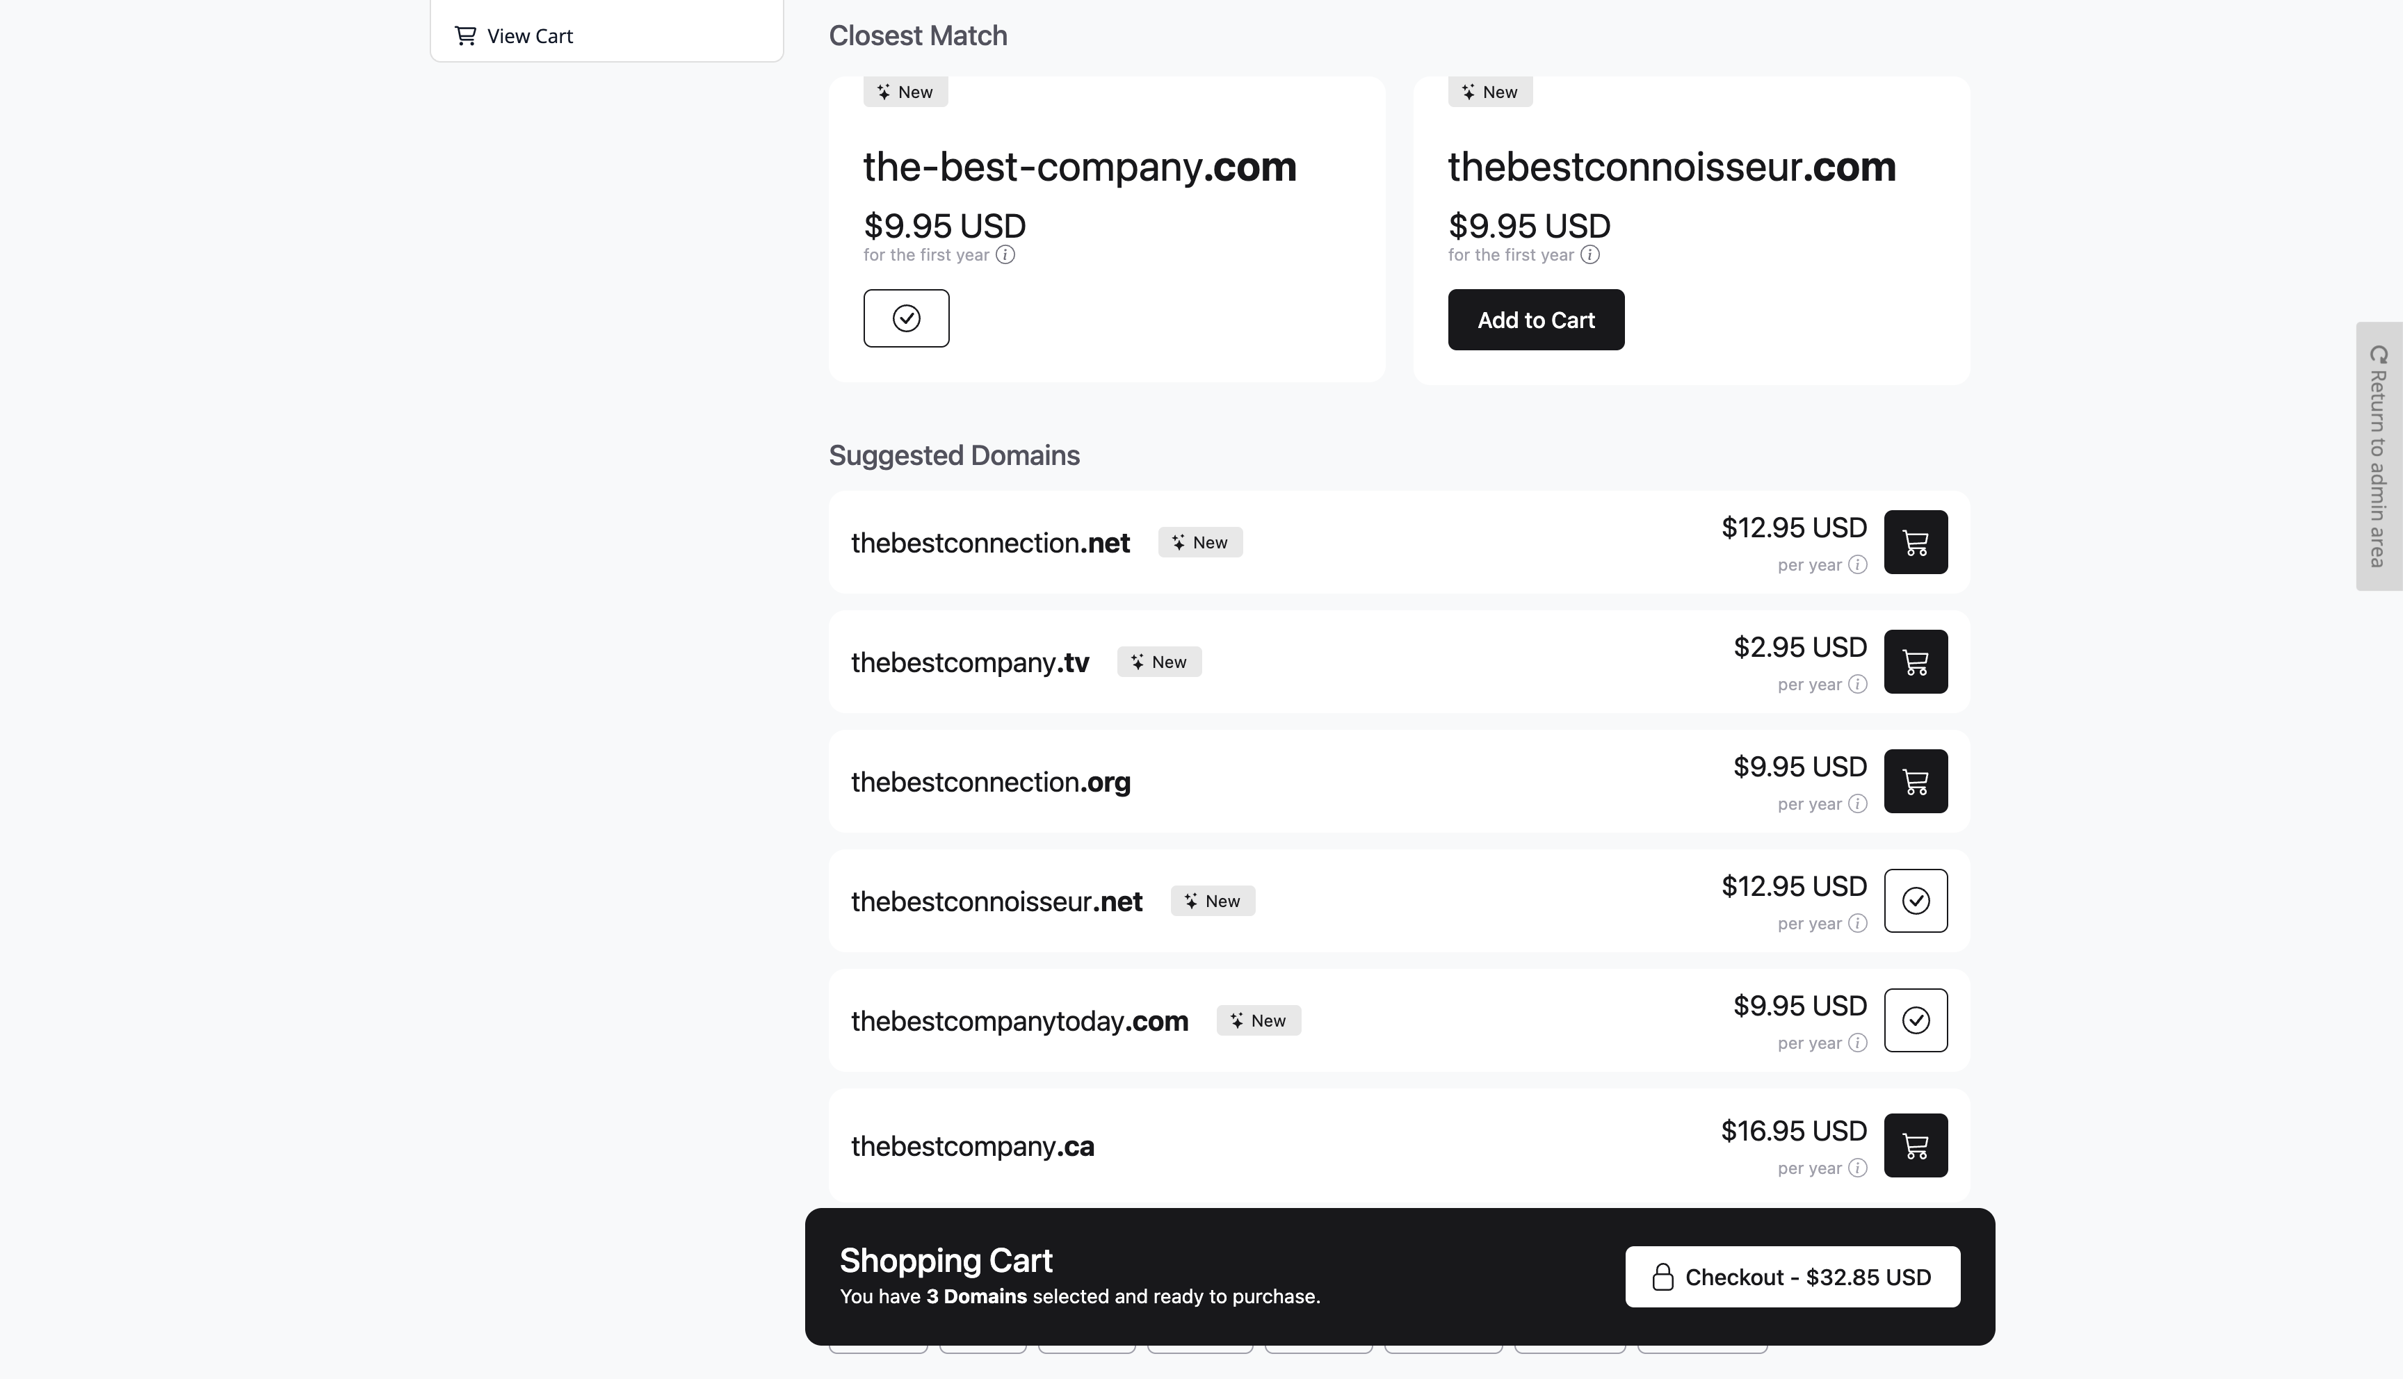Click Add to Cart for thebestconnoisseur.com
This screenshot has height=1379, width=2403.
coord(1535,320)
